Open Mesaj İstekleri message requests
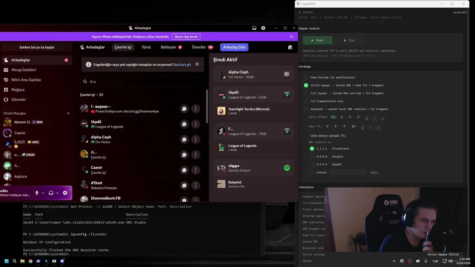This screenshot has height=267, width=475. [36, 70]
